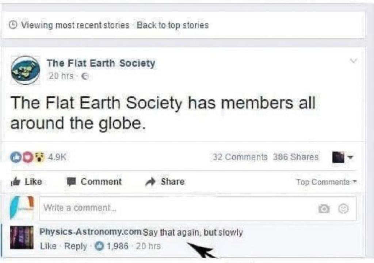
Task: Click the Flat Earth Society profile picture
Action: [x=25, y=70]
